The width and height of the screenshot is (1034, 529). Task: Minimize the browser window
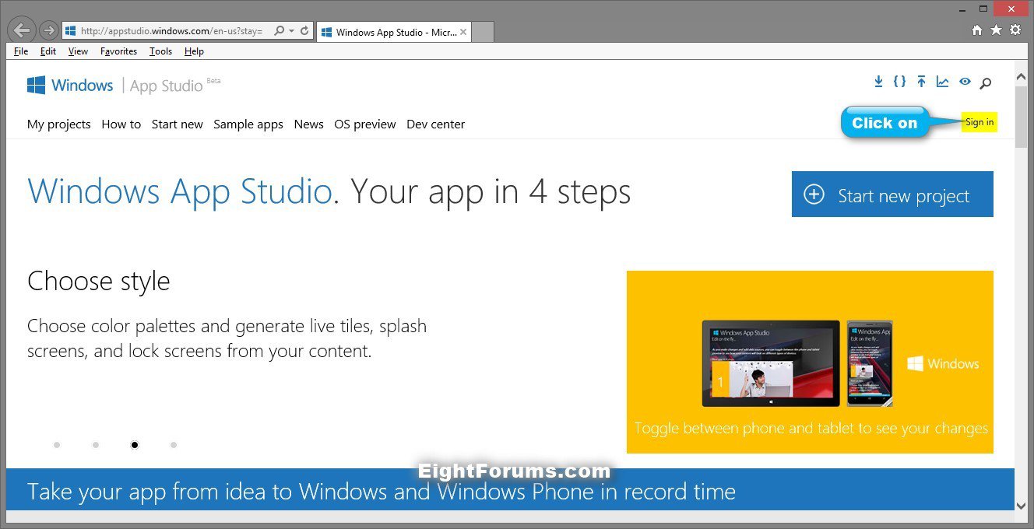tap(963, 9)
